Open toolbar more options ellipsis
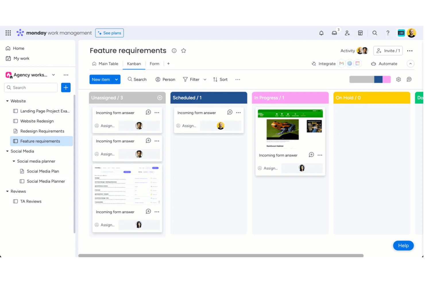Image resolution: width=425 pixels, height=283 pixels. pos(238,79)
